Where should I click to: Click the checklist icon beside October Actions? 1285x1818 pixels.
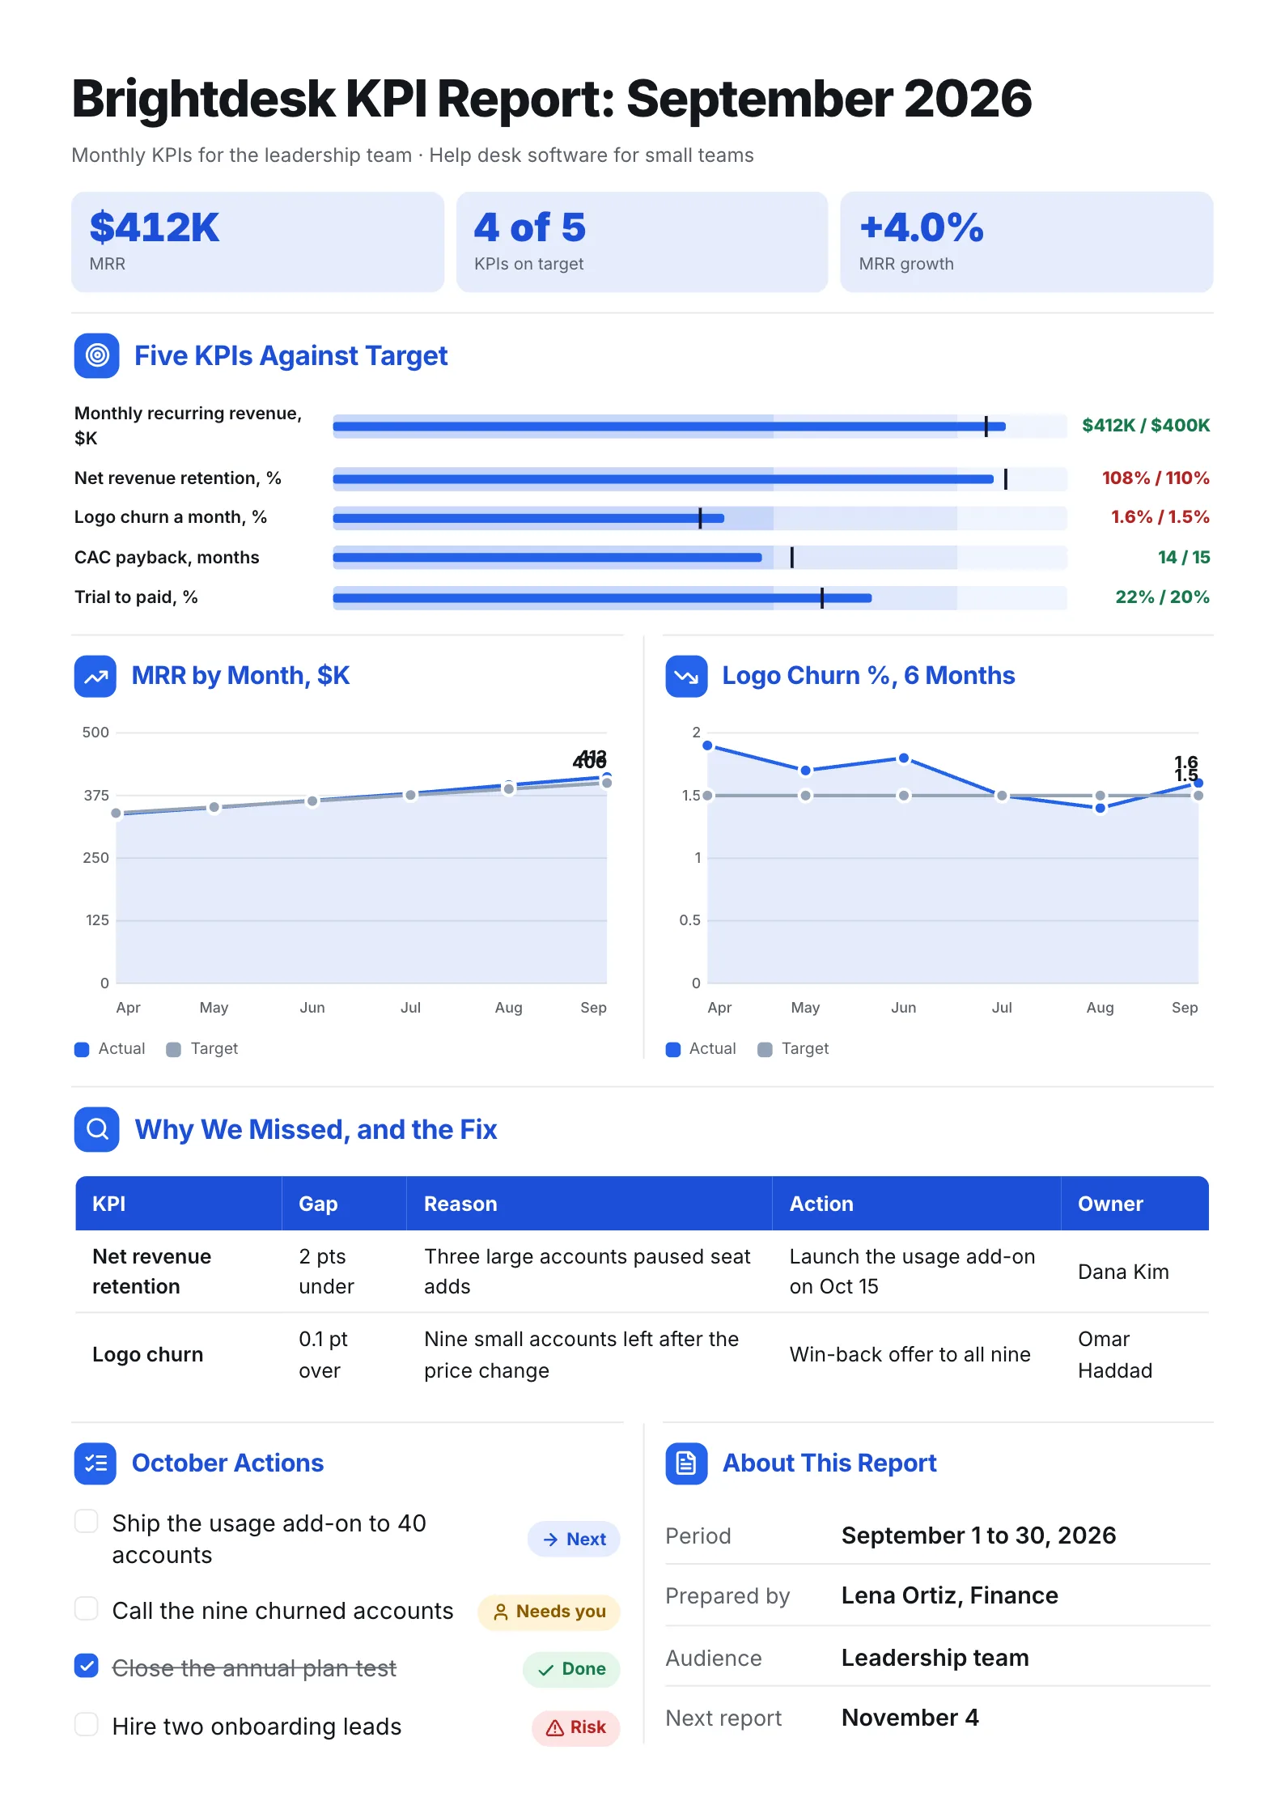pos(95,1463)
